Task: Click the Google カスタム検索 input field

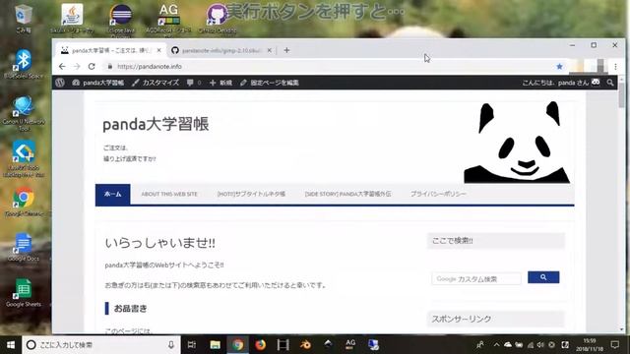Action: (x=476, y=278)
